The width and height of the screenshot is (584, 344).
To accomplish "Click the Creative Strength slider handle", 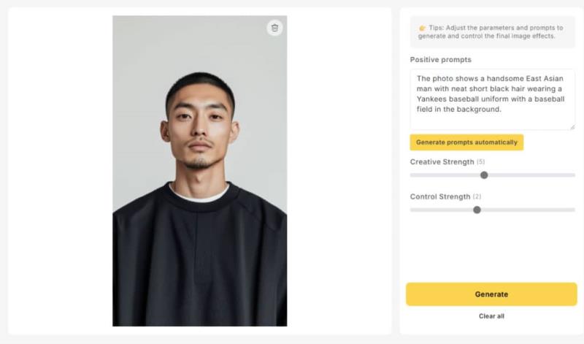I will click(x=484, y=175).
